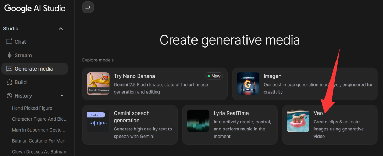383x156 pixels.
Task: Click the Gemini speech waveform thumbnail
Action: pyautogui.click(x=98, y=121)
